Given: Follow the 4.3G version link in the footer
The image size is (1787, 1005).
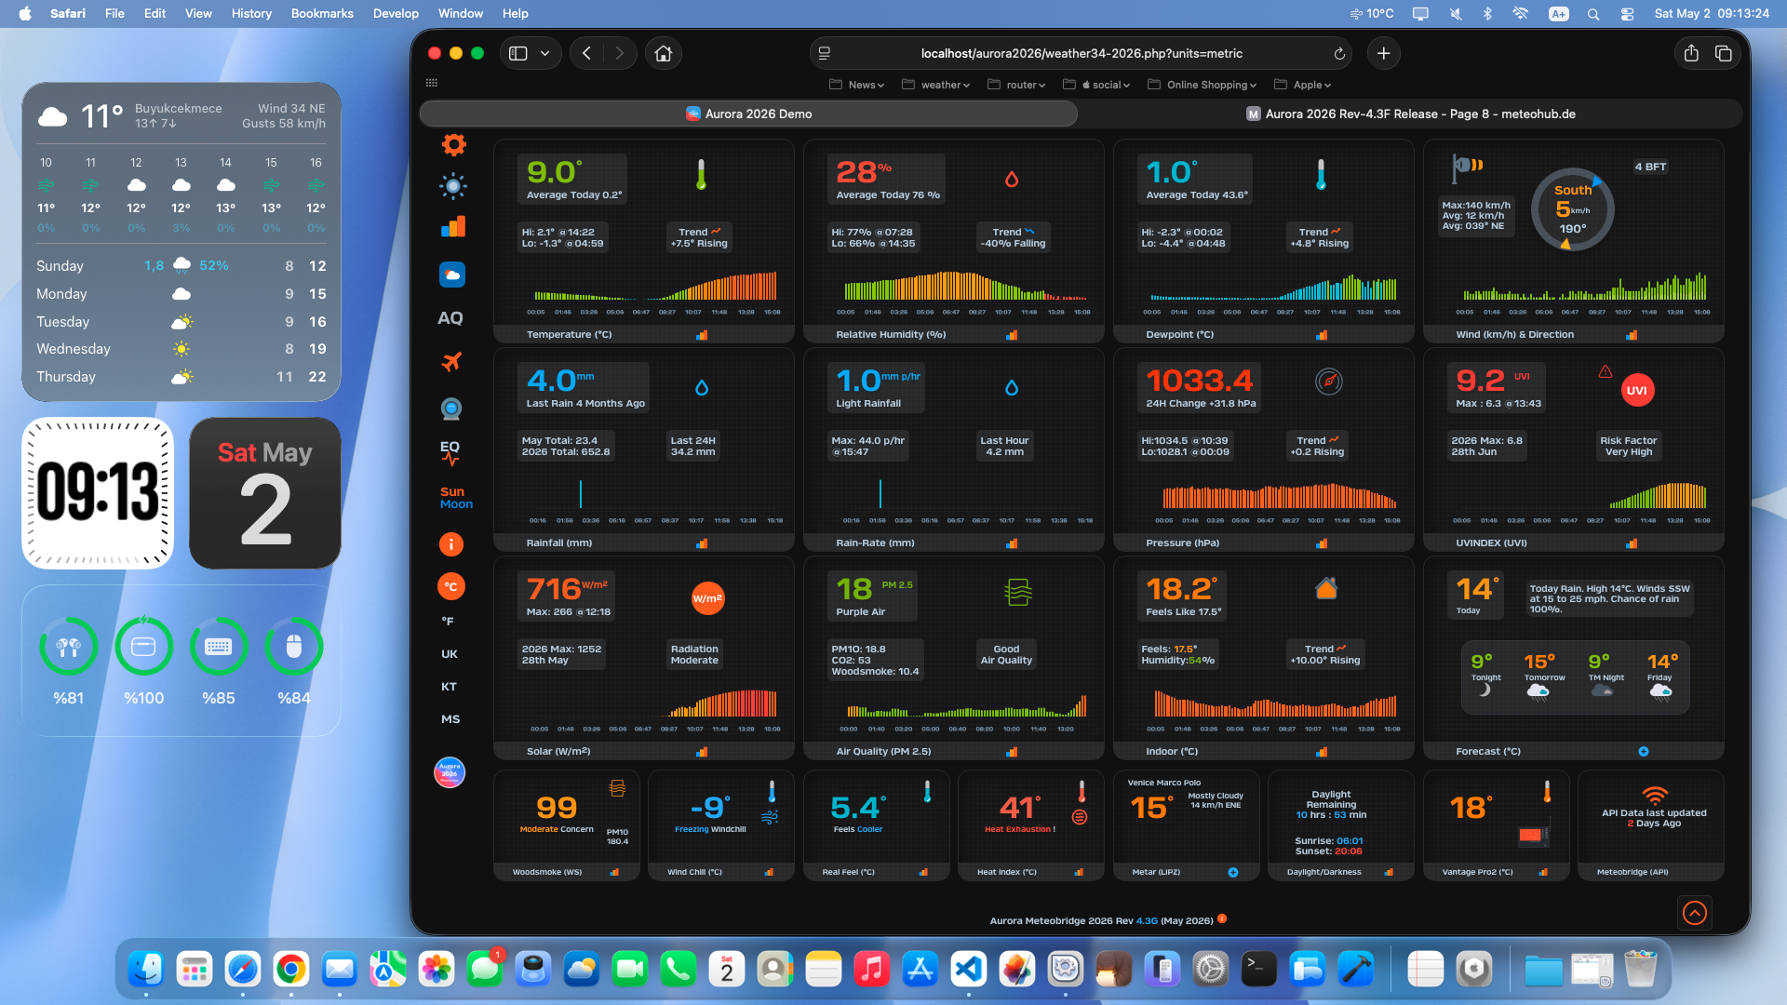Looking at the screenshot, I should [1147, 921].
